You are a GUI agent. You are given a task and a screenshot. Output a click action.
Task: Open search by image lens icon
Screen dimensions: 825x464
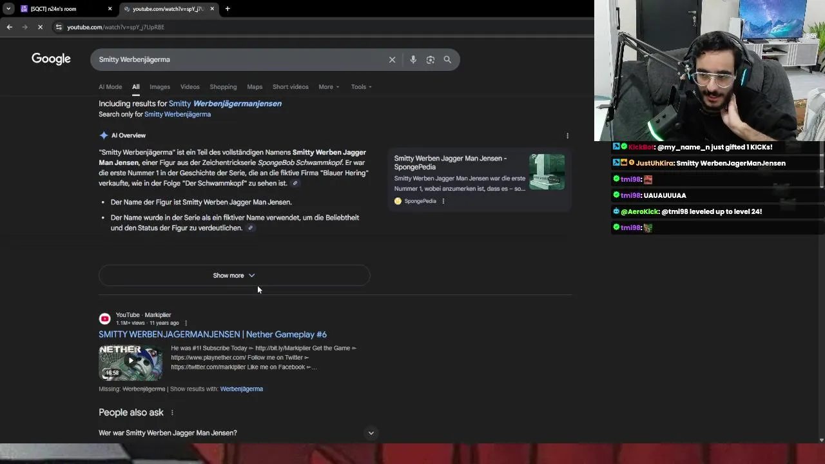(x=431, y=59)
